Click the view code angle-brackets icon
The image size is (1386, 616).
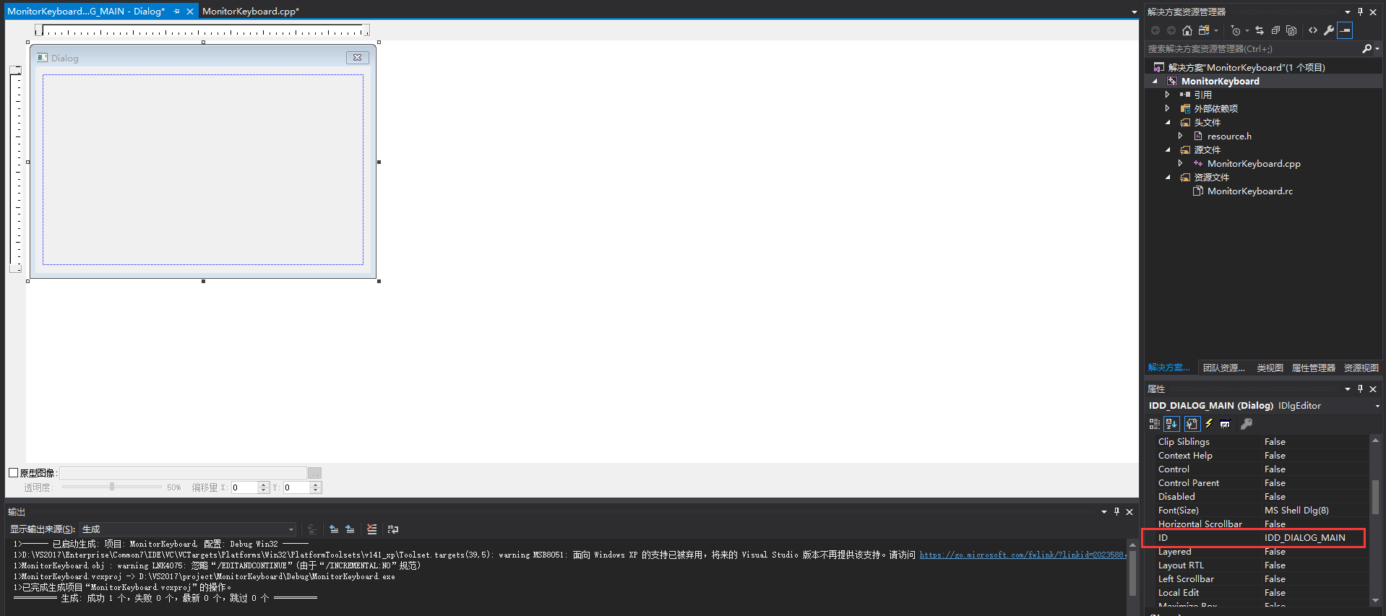pyautogui.click(x=1313, y=30)
